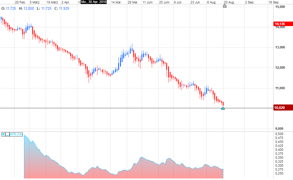Viewport: 293px width, 180px height.
Task: Click the 0,300 ATR axis label
Action: pyautogui.click(x=279, y=166)
